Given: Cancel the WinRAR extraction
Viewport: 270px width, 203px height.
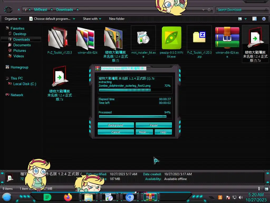Looking at the screenshot, I should coord(116,132).
